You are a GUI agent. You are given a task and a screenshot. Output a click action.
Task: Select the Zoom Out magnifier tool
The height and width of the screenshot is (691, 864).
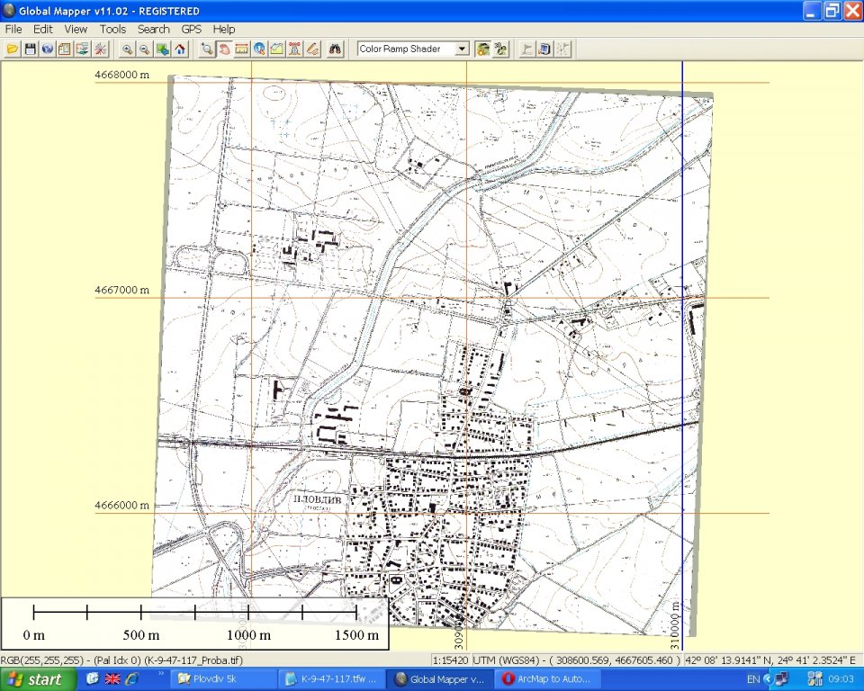pos(144,49)
